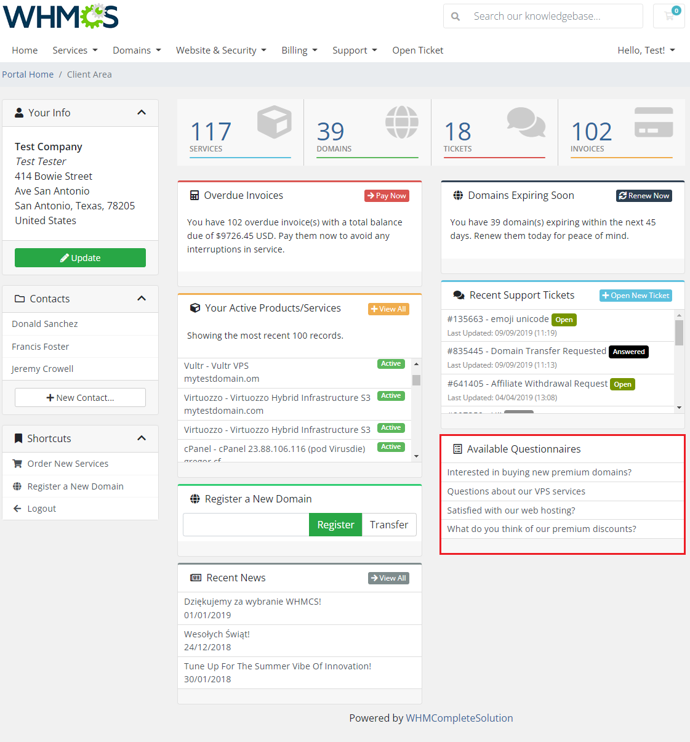Image resolution: width=690 pixels, height=742 pixels.
Task: Go to Home in navigation bar
Action: tap(25, 50)
